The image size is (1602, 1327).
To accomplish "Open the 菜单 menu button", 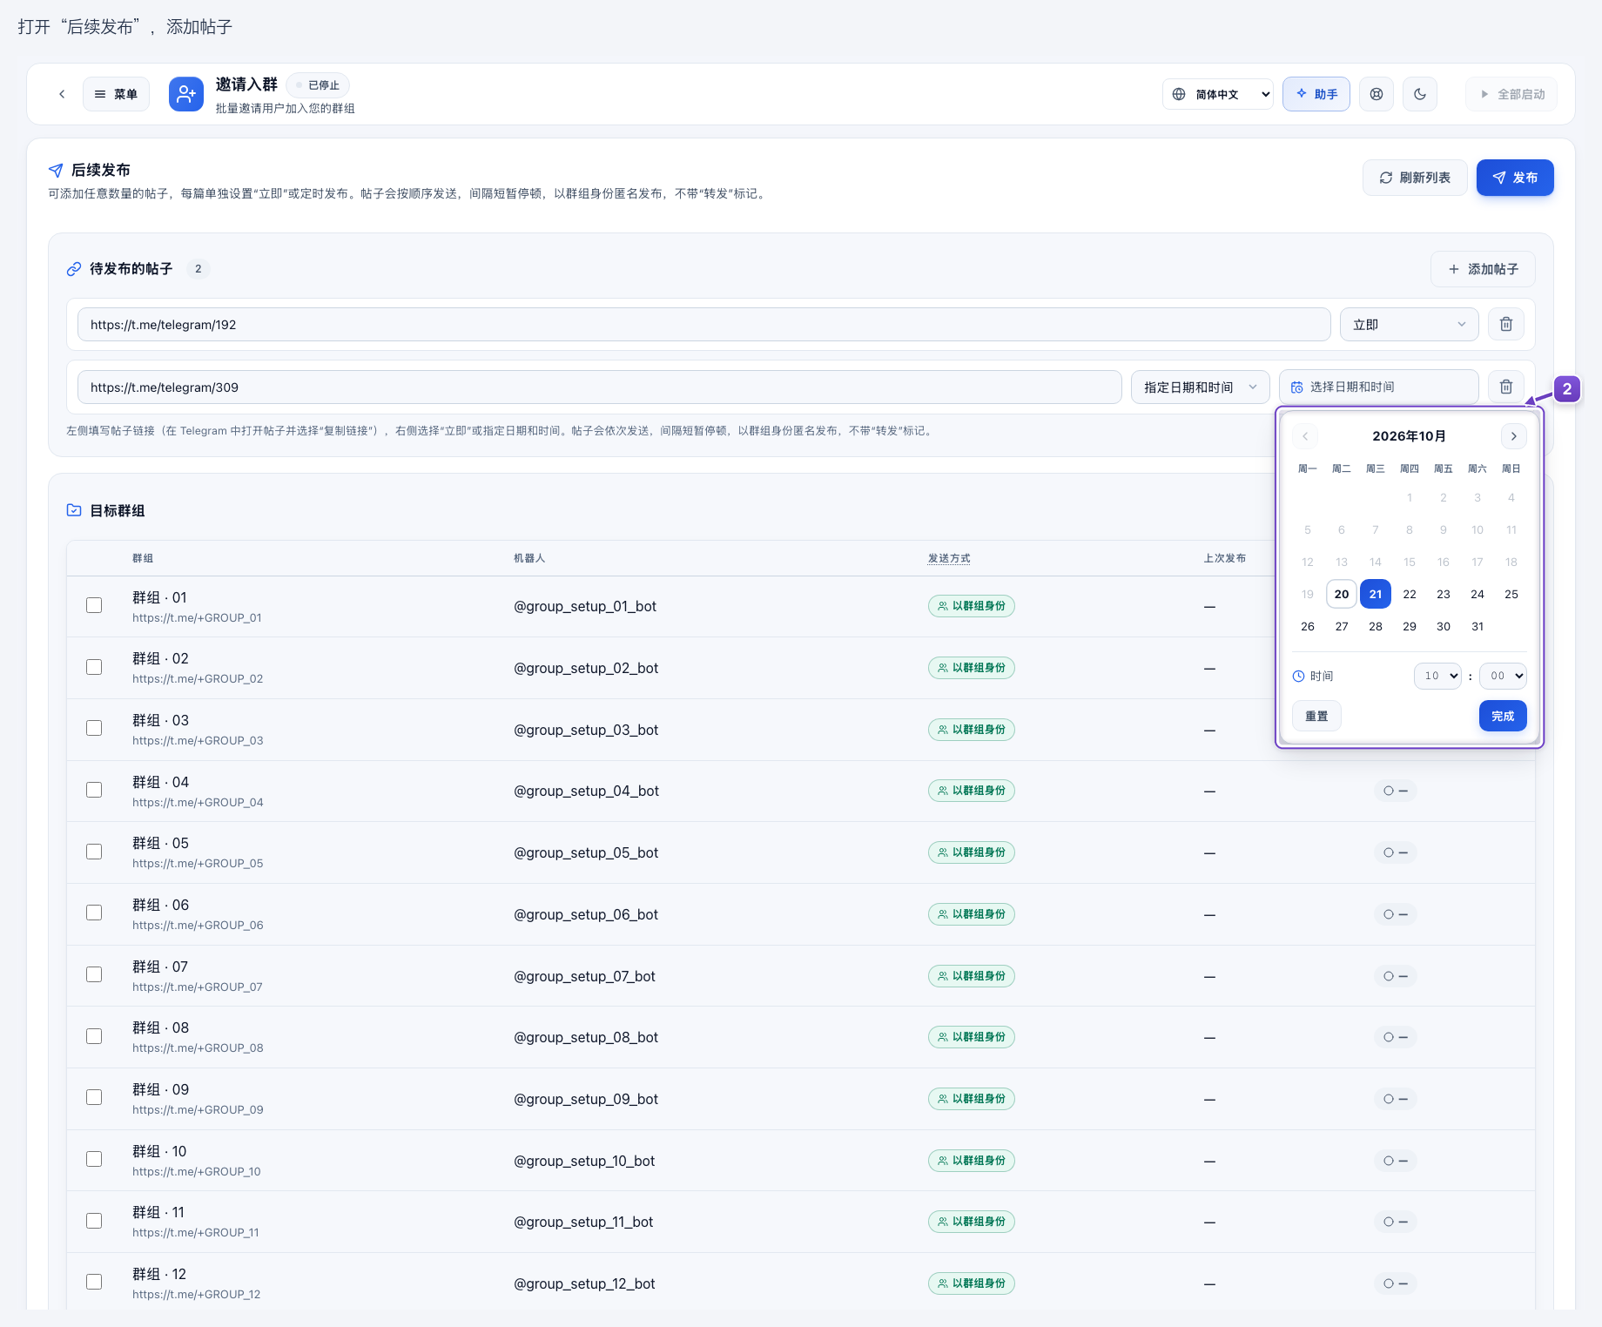I will pos(116,94).
